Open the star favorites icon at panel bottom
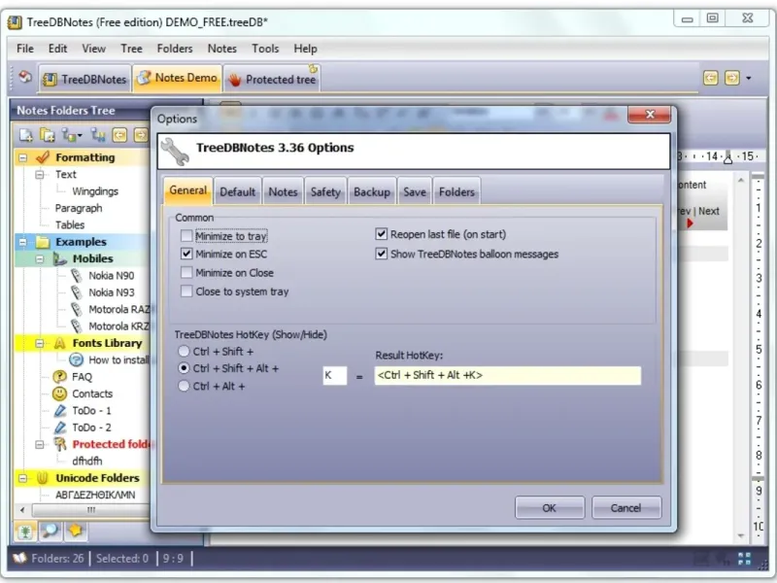 click(76, 530)
